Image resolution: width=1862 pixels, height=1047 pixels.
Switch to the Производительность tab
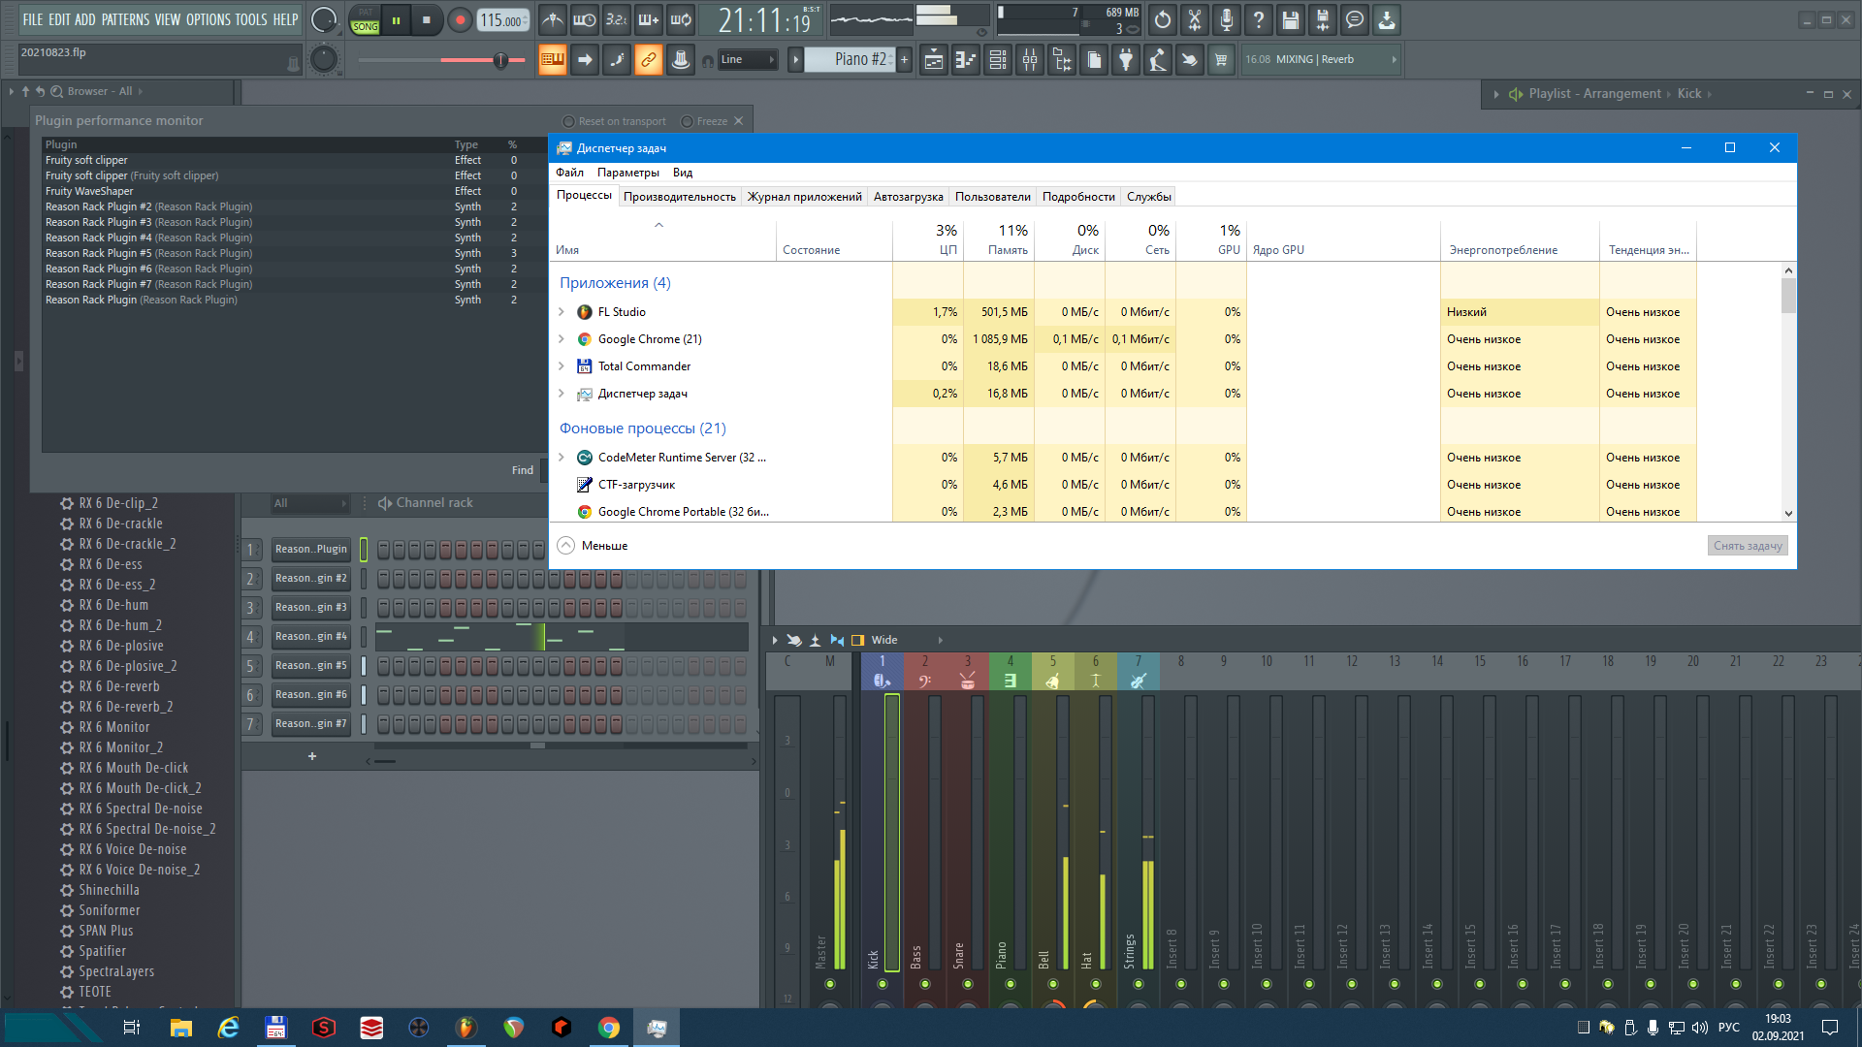tap(679, 197)
